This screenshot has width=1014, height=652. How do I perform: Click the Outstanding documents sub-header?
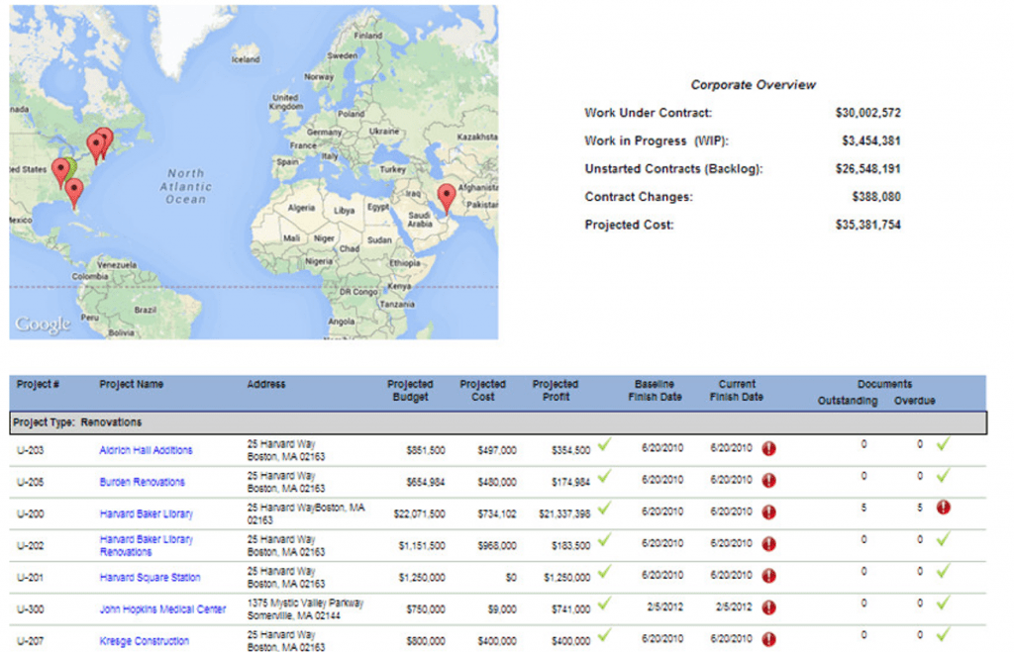(848, 401)
